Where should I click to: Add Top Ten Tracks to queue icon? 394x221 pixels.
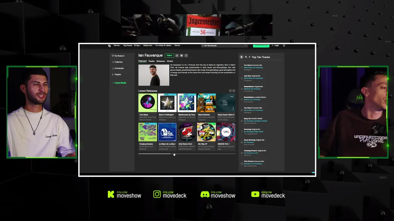pos(246,57)
